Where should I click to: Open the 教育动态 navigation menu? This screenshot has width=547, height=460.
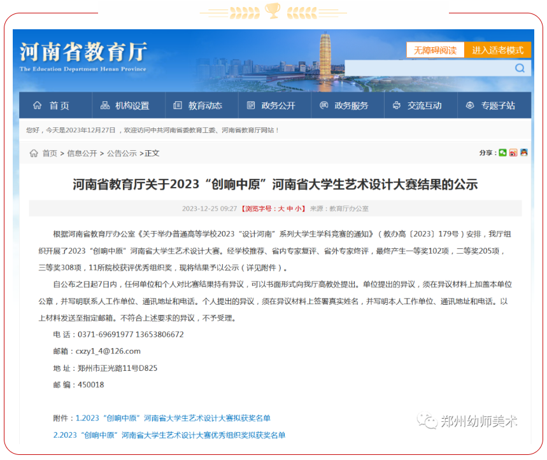coord(198,106)
